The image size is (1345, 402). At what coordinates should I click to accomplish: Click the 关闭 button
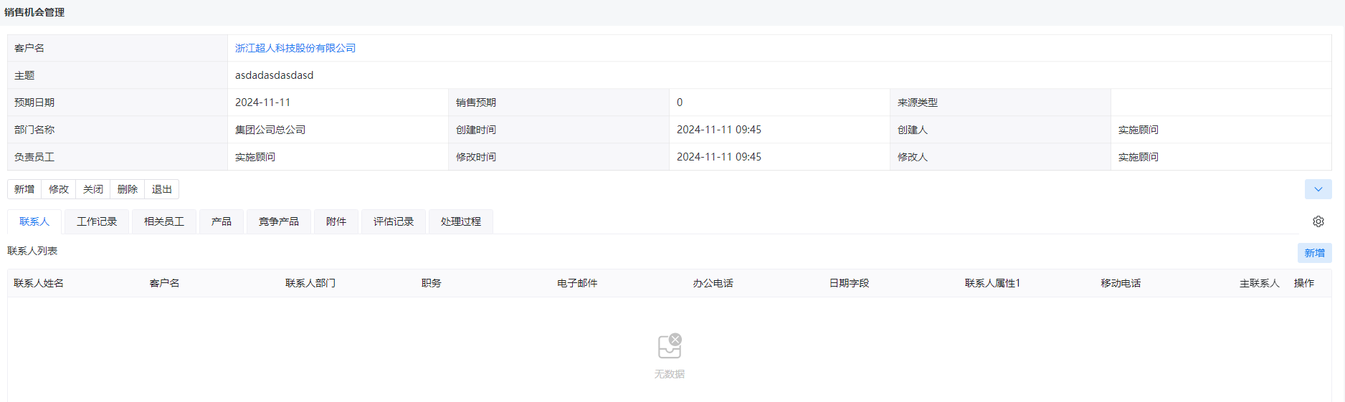click(x=93, y=189)
